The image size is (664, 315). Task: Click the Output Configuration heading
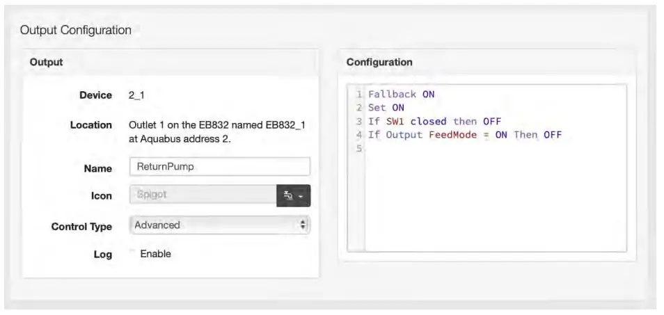coord(75,31)
